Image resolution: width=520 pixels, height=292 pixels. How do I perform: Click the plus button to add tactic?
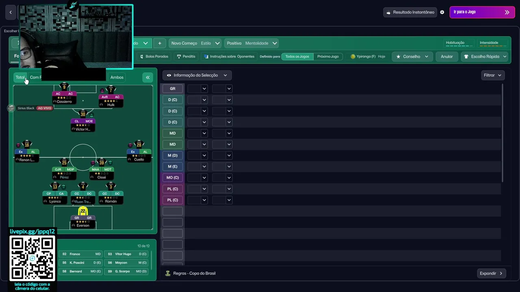[160, 43]
